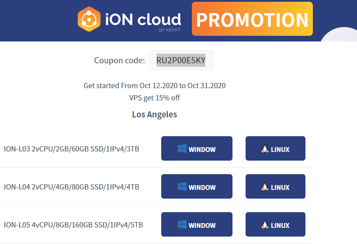Order ION-L03 with the LINUX button

(275, 148)
